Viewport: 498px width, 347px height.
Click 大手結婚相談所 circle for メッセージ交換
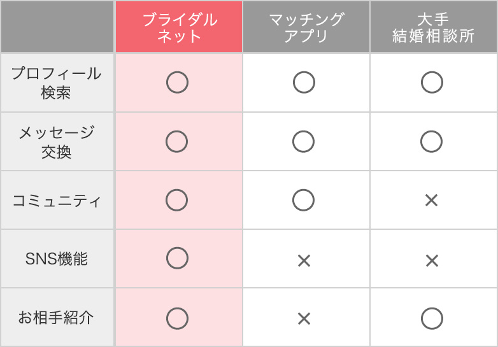point(432,141)
